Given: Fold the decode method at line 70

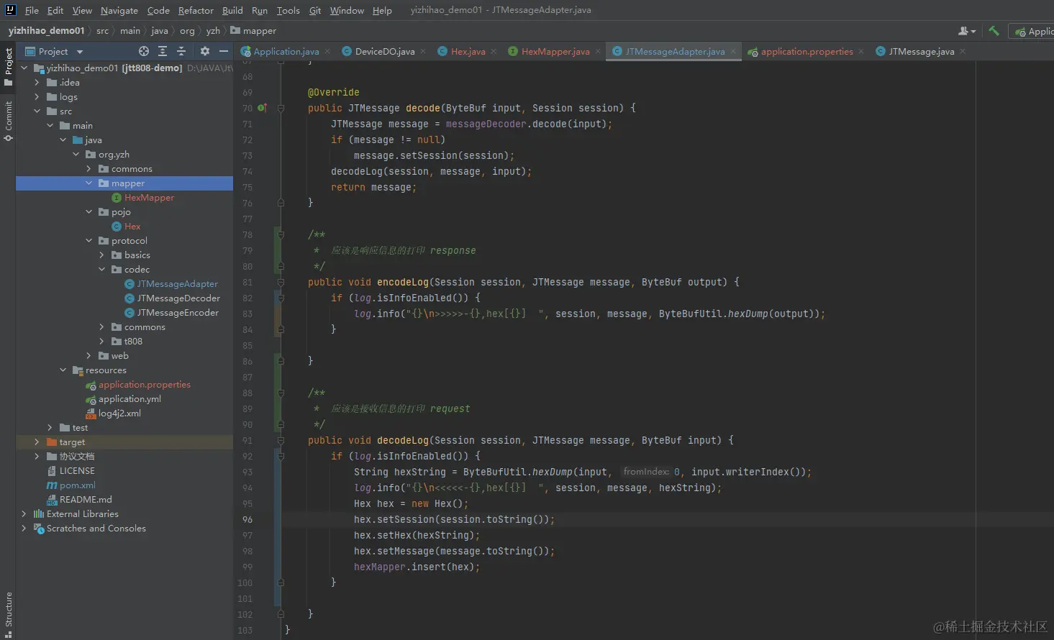Looking at the screenshot, I should coord(281,109).
